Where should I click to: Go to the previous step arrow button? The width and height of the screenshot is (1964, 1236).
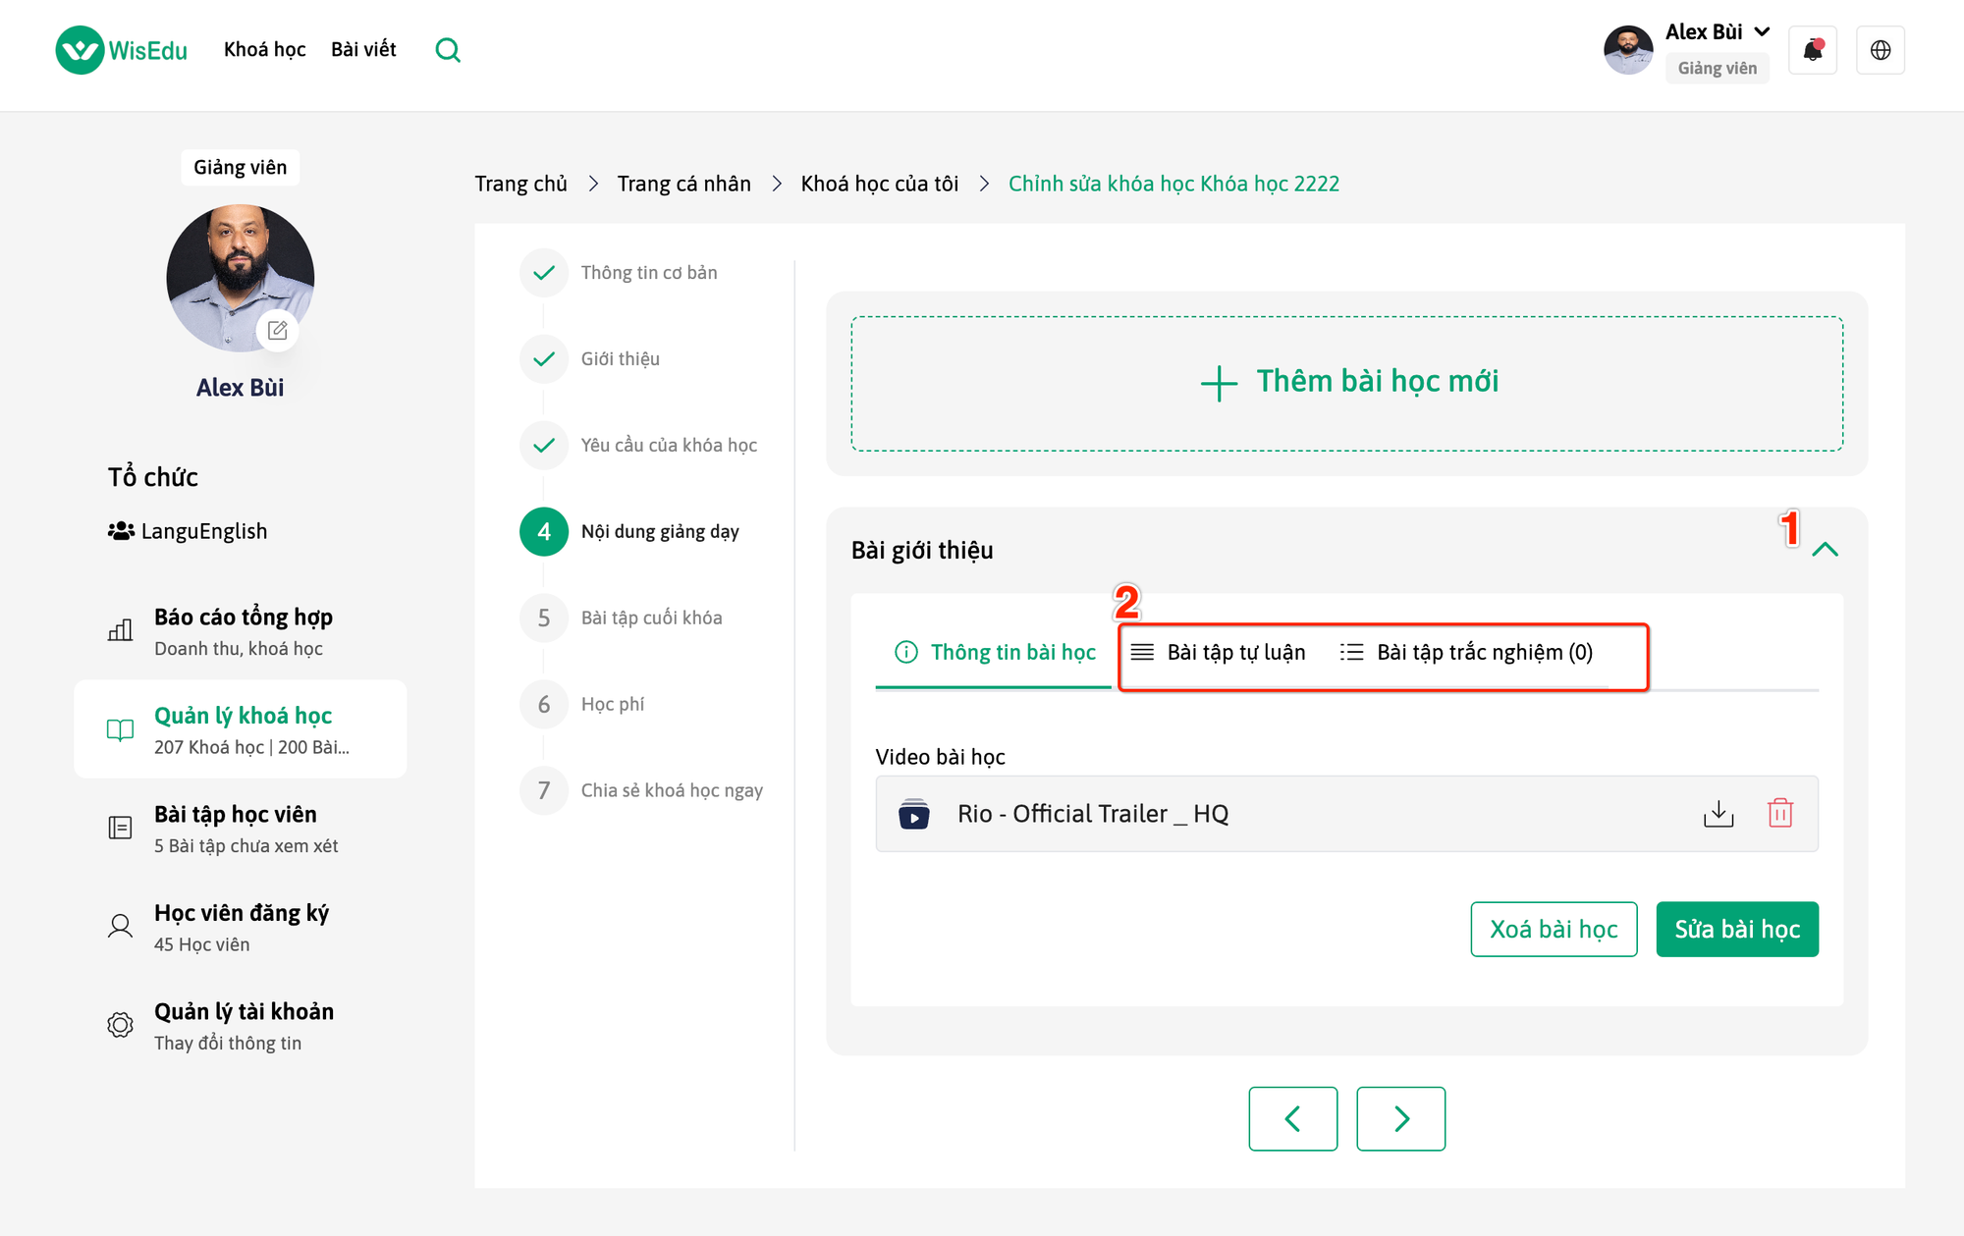pos(1292,1118)
